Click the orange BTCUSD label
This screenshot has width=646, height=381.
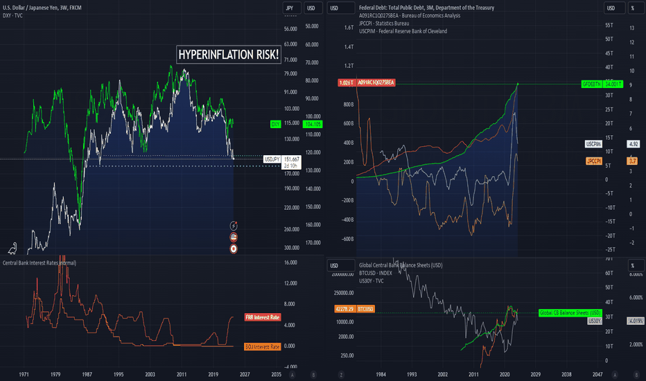365,309
